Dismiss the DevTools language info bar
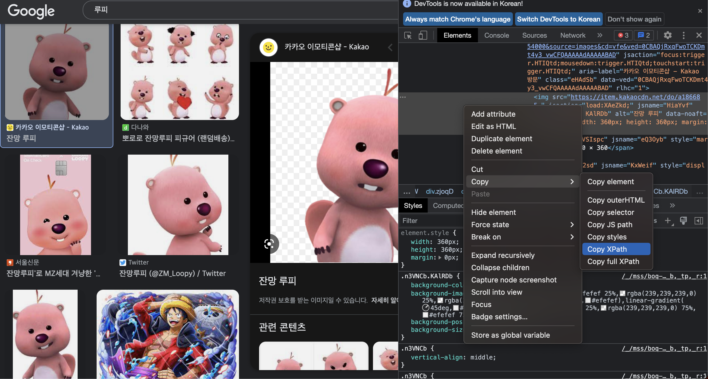This screenshot has height=379, width=708. [x=700, y=11]
